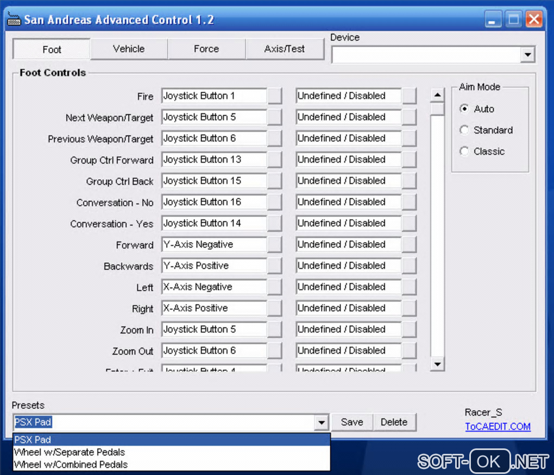Close the San Andreas Advanced Control window
Image resolution: width=554 pixels, height=475 pixels.
(x=534, y=18)
